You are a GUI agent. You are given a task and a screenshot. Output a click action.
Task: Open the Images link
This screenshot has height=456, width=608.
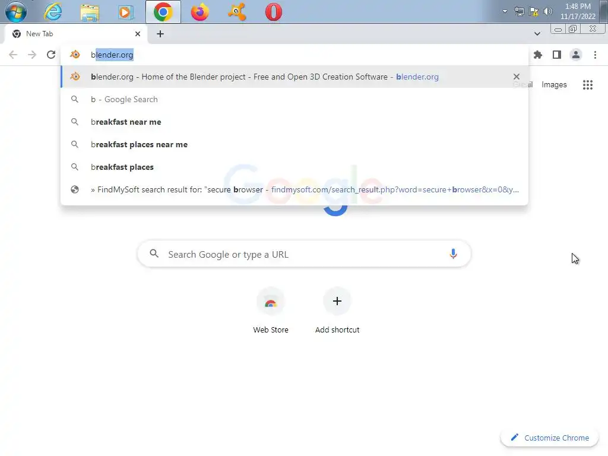554,84
